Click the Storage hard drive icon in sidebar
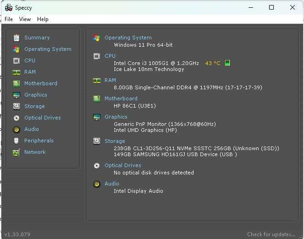This screenshot has width=304, height=239. coord(17,106)
